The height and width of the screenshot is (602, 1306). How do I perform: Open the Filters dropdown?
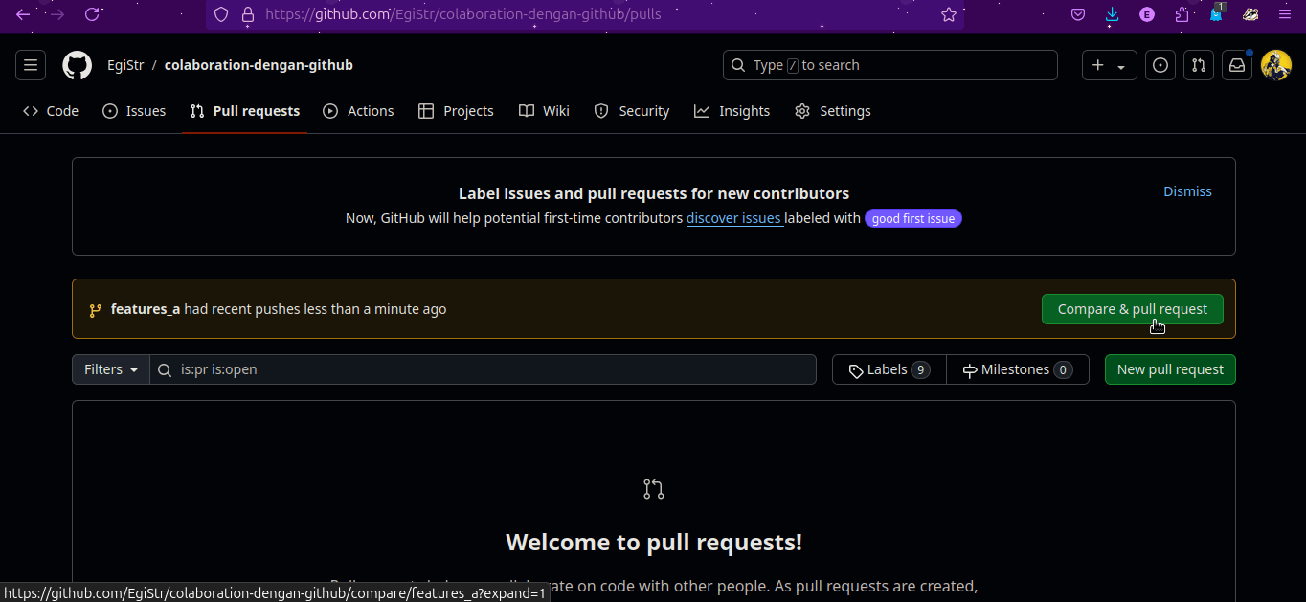(111, 369)
